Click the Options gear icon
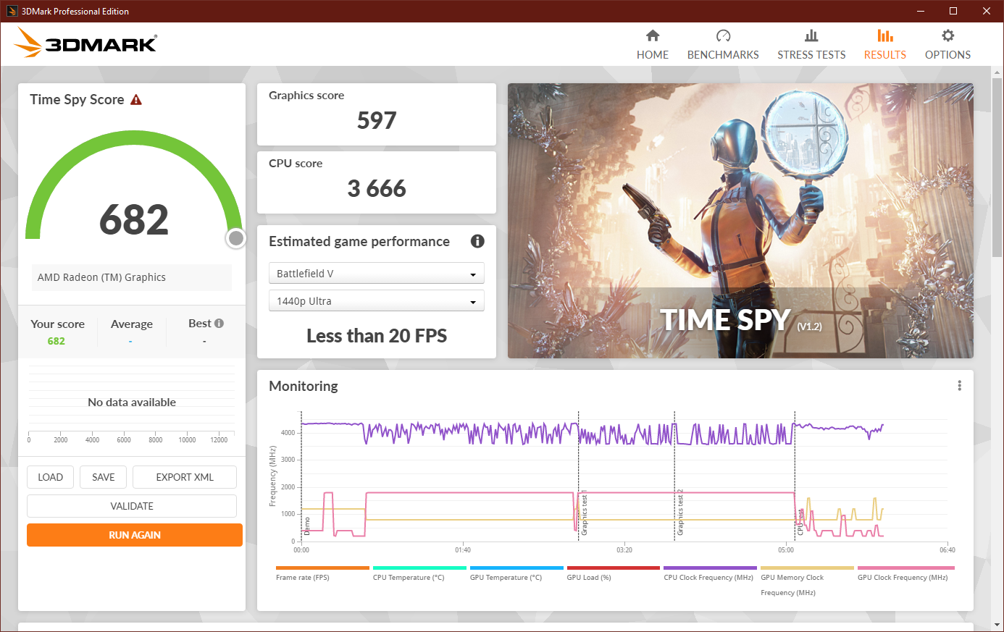Screen dimensions: 1004x632 click(x=947, y=35)
